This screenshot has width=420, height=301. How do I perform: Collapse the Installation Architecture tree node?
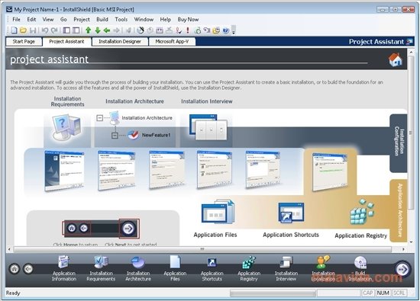pyautogui.click(x=99, y=118)
